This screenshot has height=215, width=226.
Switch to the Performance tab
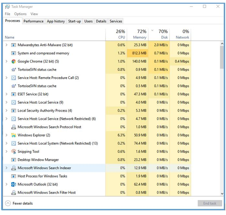click(33, 21)
